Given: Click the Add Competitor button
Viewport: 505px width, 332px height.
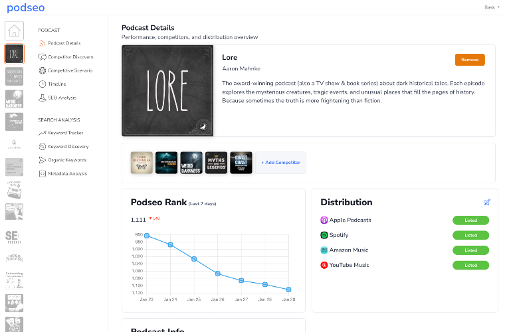Looking at the screenshot, I should click(x=281, y=163).
